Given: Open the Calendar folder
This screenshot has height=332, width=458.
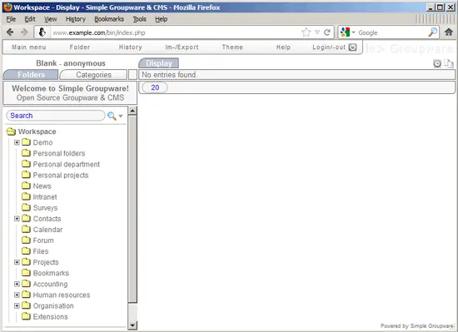Looking at the screenshot, I should (47, 230).
